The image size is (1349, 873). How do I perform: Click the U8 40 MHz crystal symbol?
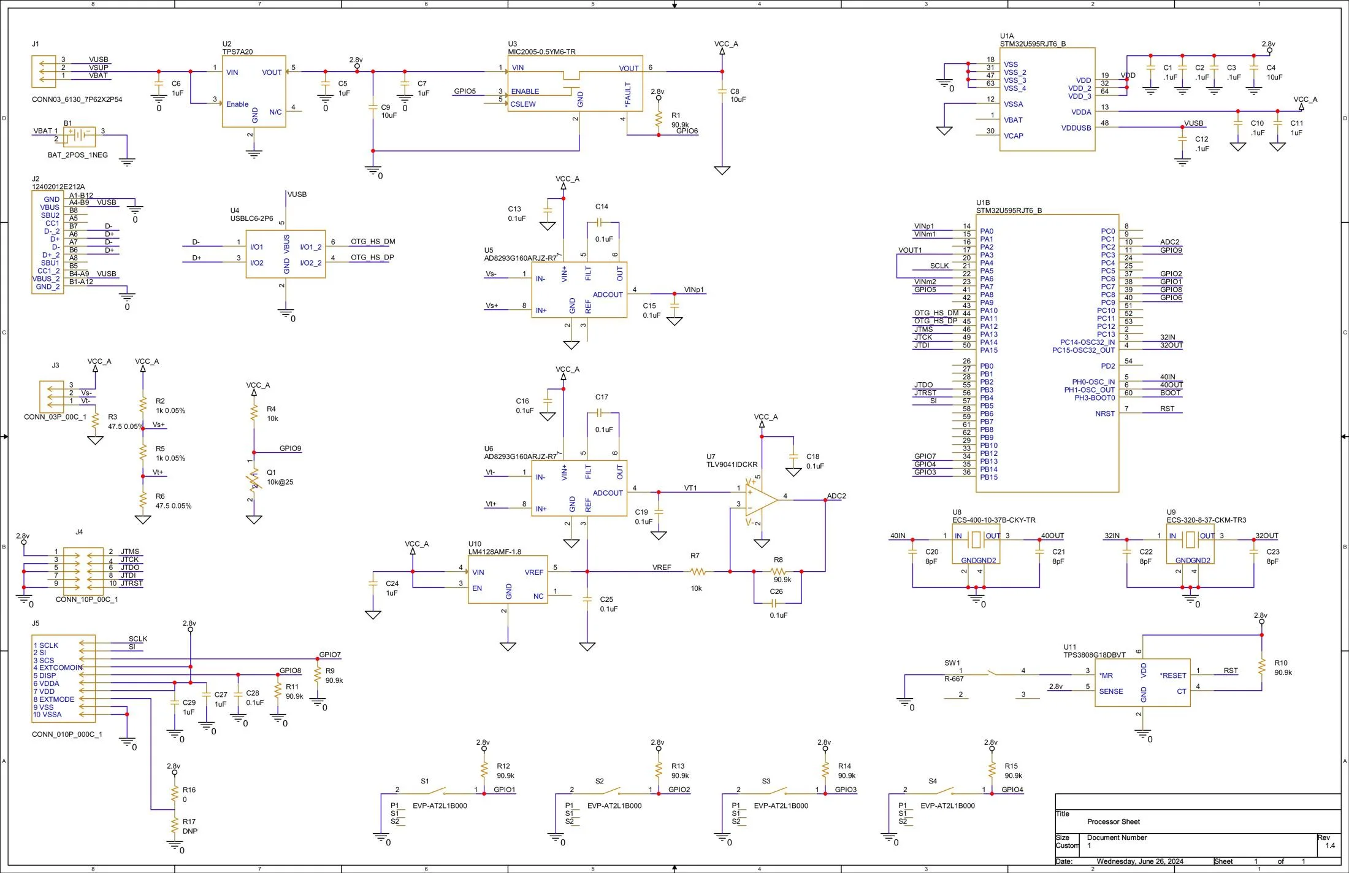(976, 540)
